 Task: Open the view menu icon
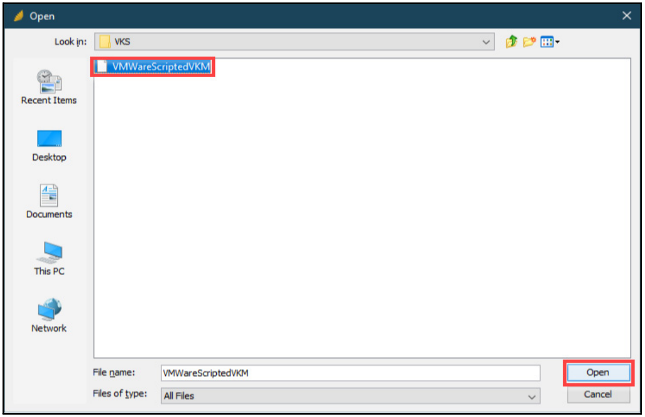click(x=550, y=42)
